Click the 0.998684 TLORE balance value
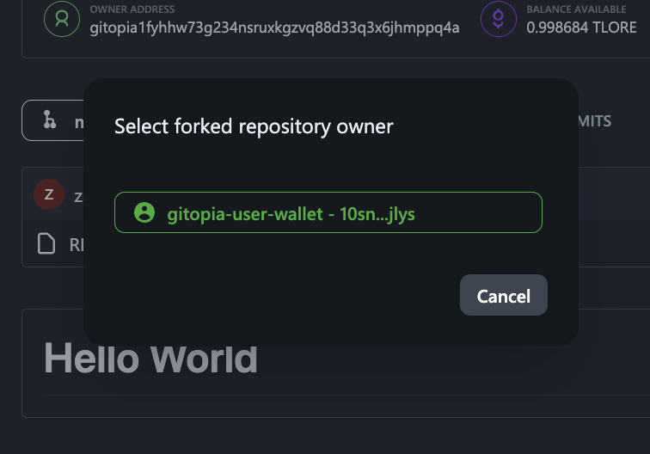Viewport: 650px width, 454px height. click(581, 27)
